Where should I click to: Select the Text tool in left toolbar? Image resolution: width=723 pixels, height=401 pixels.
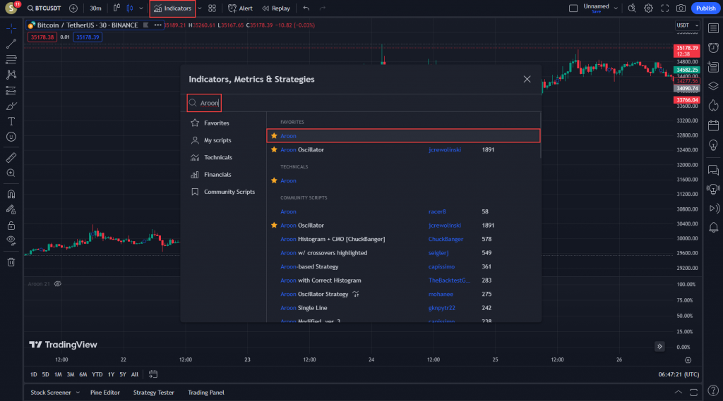click(11, 121)
